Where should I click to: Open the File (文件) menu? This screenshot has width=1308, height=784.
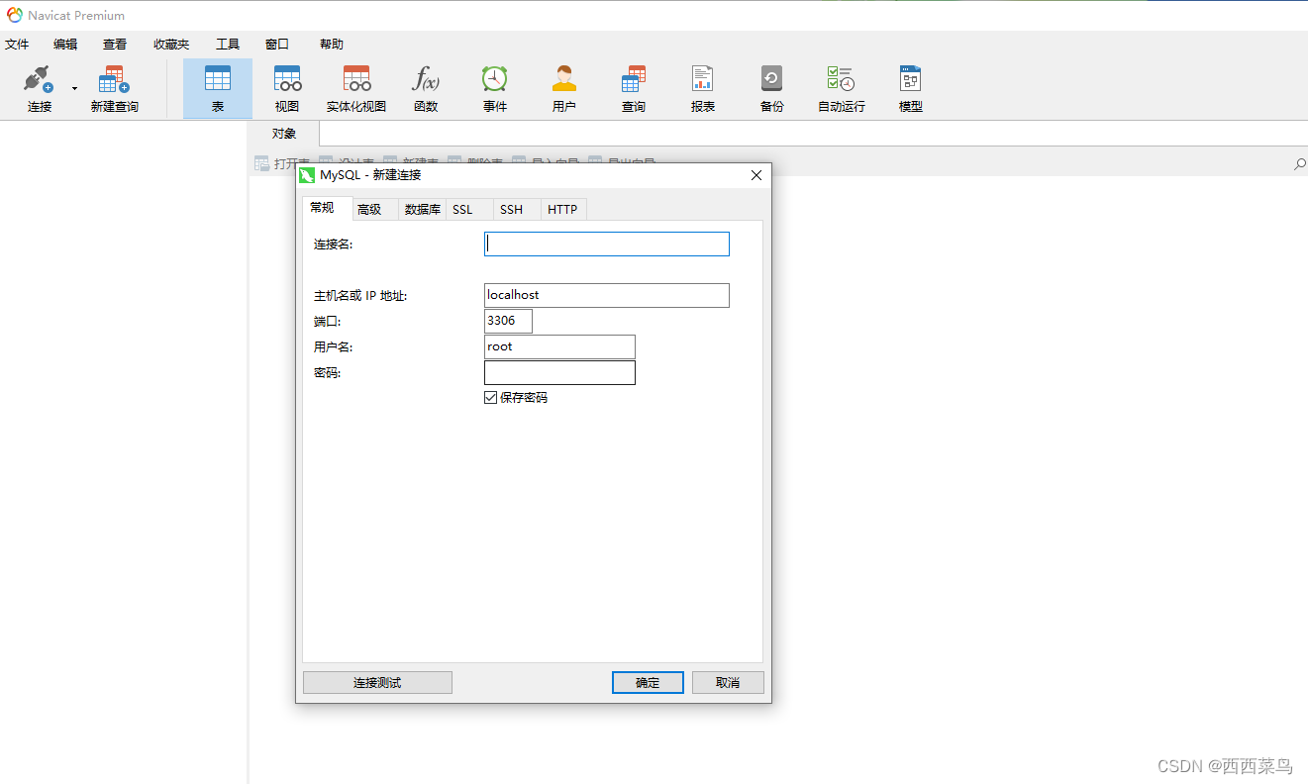17,45
